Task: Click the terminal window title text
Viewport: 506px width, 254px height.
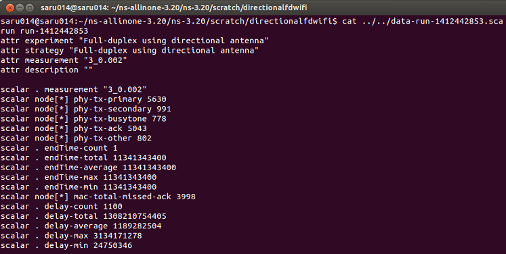Action: point(174,7)
